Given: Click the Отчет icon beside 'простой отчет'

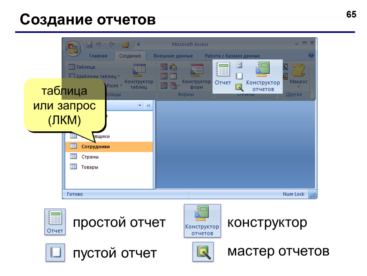Looking at the screenshot, I should click(55, 222).
